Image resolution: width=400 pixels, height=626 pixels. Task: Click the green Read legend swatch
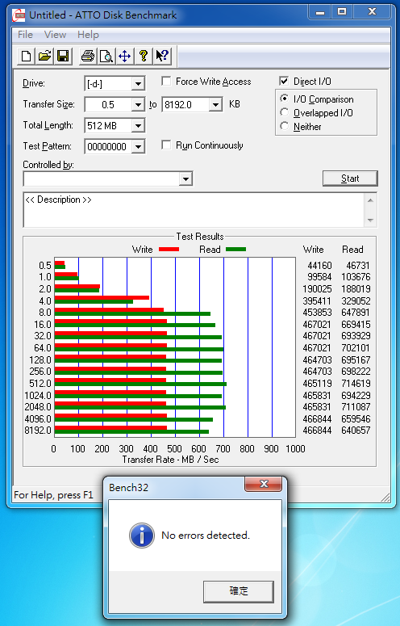235,249
